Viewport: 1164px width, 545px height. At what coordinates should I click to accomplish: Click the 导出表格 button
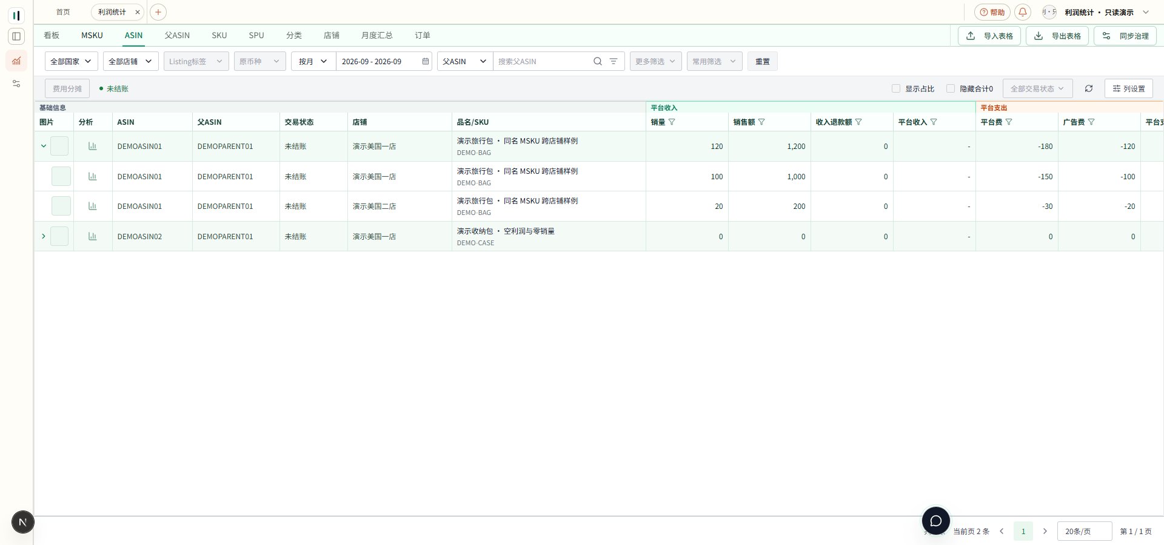[1057, 36]
